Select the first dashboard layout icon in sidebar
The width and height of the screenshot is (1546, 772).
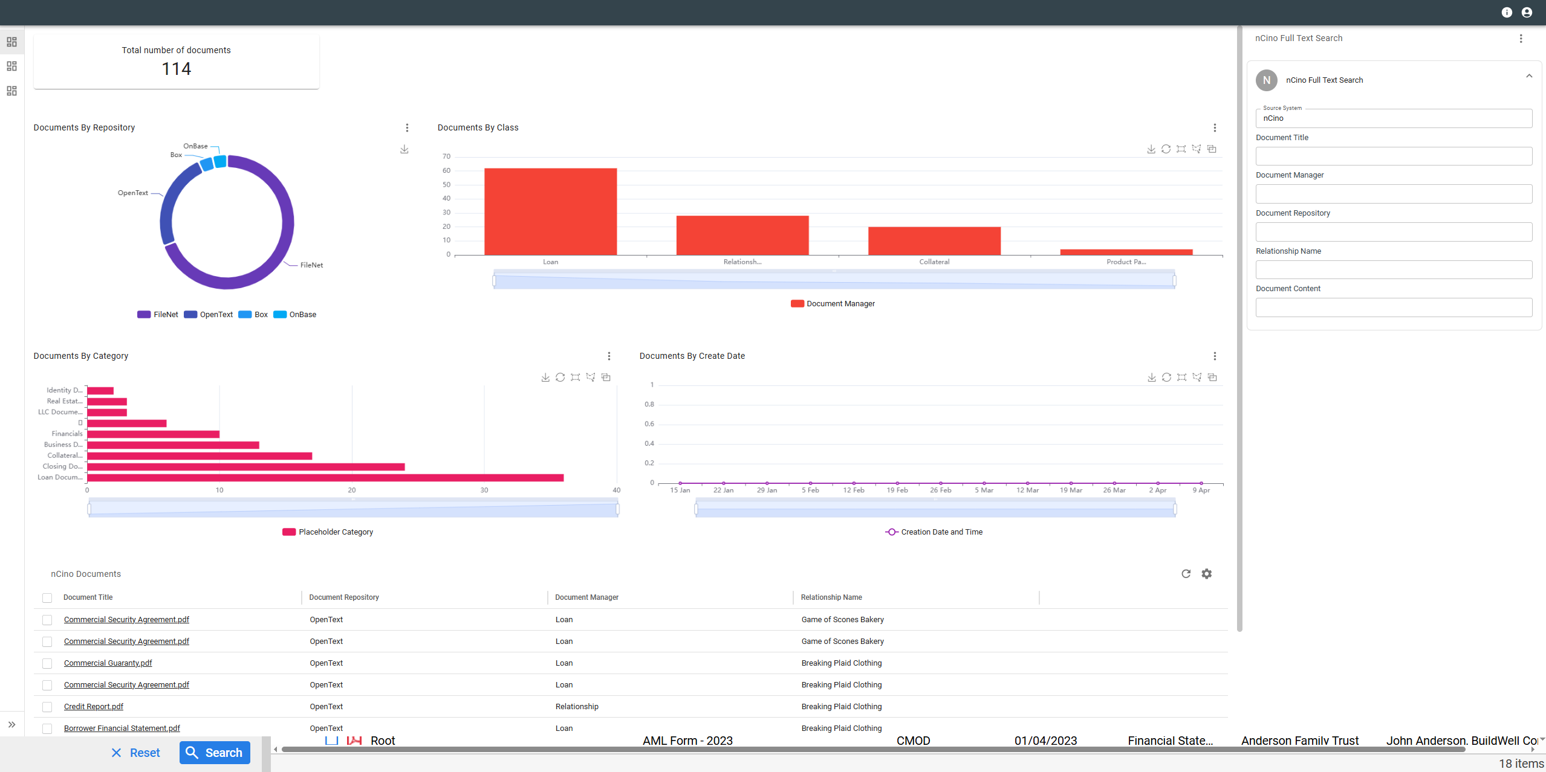[11, 42]
